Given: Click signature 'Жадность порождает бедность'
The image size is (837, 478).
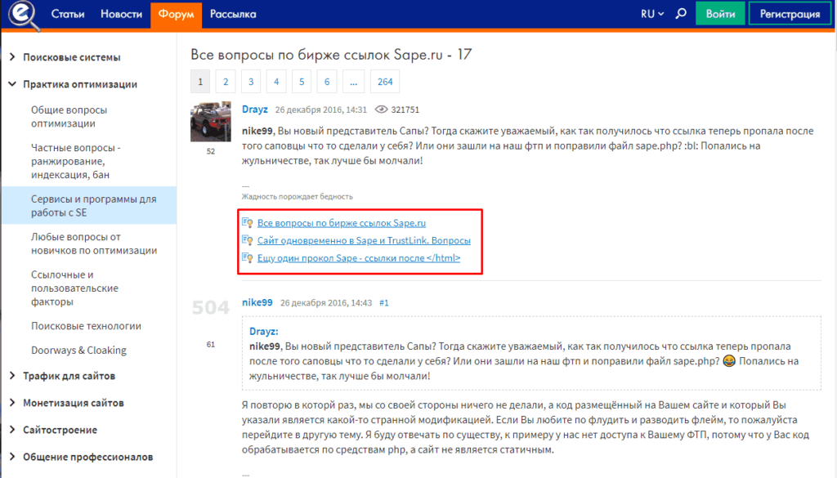Looking at the screenshot, I should point(297,197).
